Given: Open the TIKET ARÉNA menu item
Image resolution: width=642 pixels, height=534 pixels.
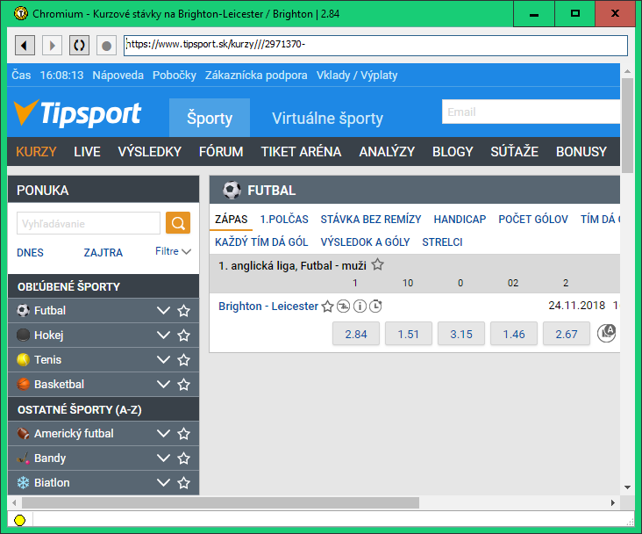Looking at the screenshot, I should coord(301,152).
